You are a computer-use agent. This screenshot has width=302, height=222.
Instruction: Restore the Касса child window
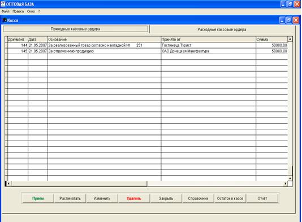click(289, 20)
